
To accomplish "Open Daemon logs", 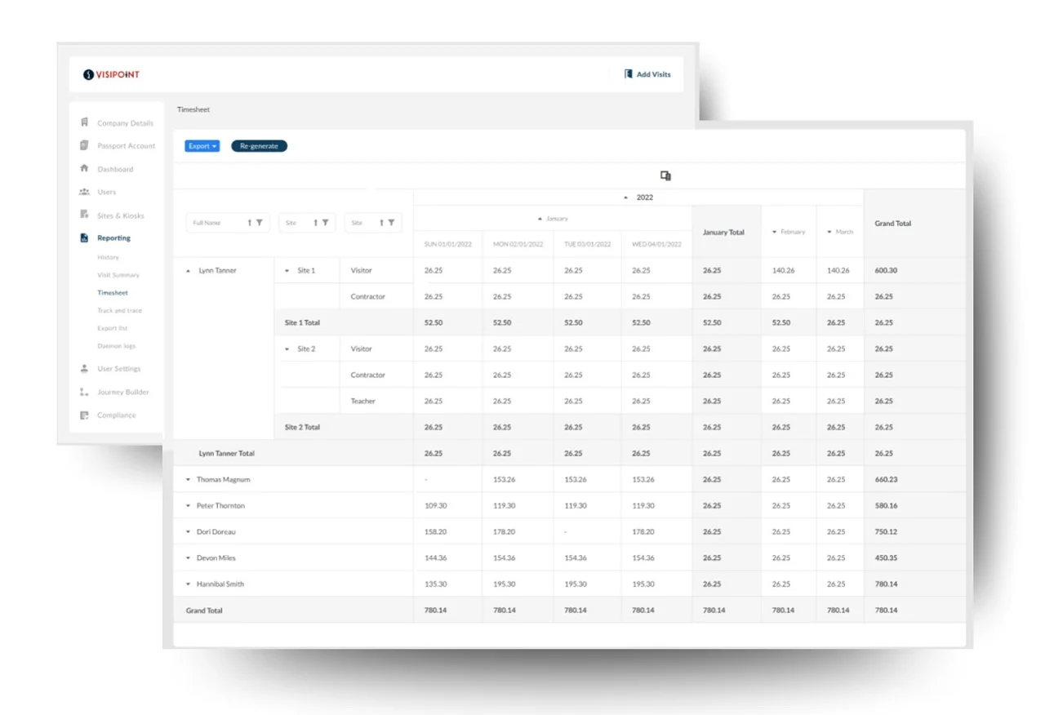I will point(116,346).
